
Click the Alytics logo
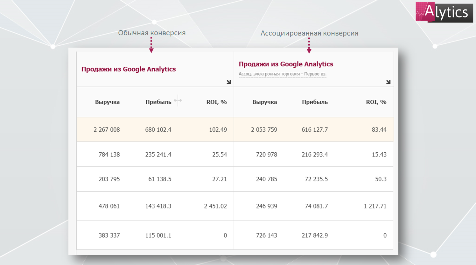click(444, 12)
